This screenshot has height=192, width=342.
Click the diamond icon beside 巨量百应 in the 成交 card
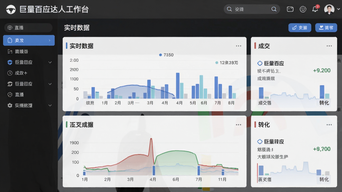260,63
